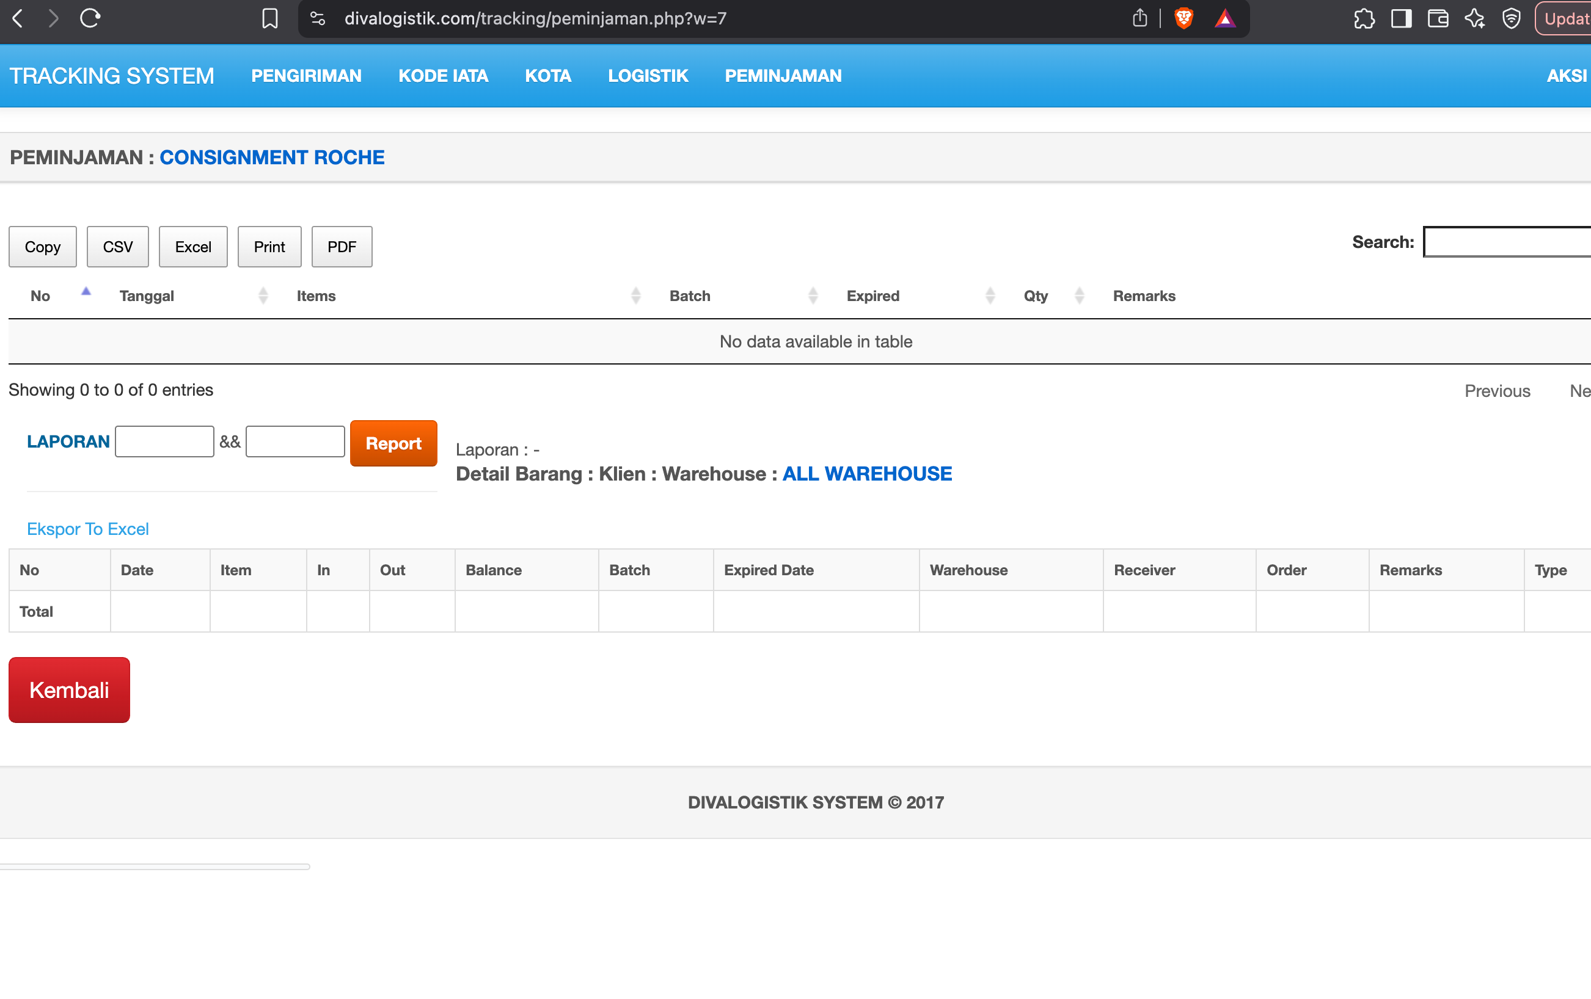Open the LOGISTIK menu
This screenshot has height=999, width=1591.
point(648,76)
